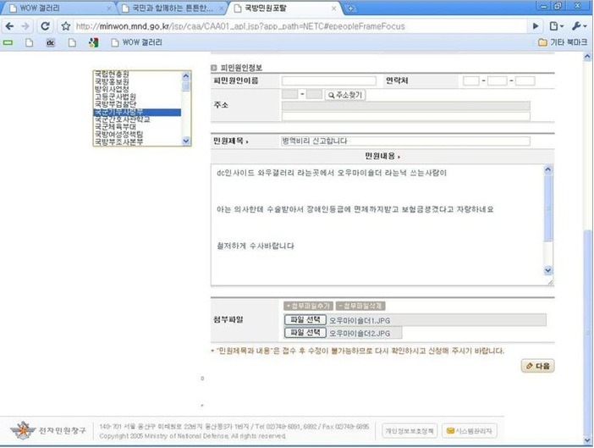Click the 첨부파일추가 add attachment button
The width and height of the screenshot is (594, 448).
pyautogui.click(x=308, y=306)
